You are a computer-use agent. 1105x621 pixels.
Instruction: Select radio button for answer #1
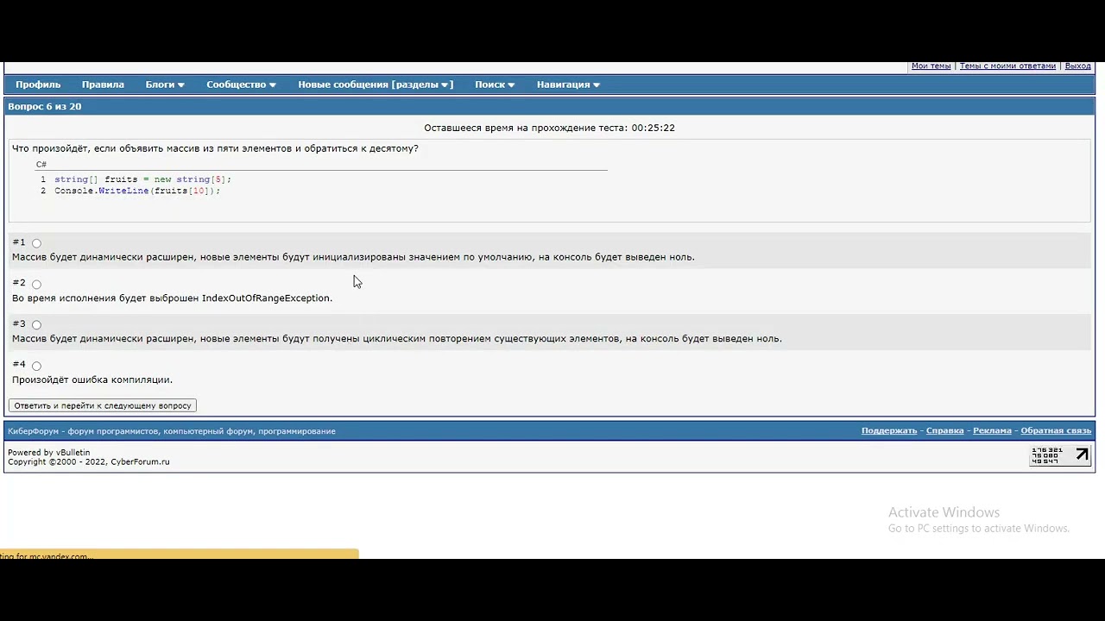[36, 243]
